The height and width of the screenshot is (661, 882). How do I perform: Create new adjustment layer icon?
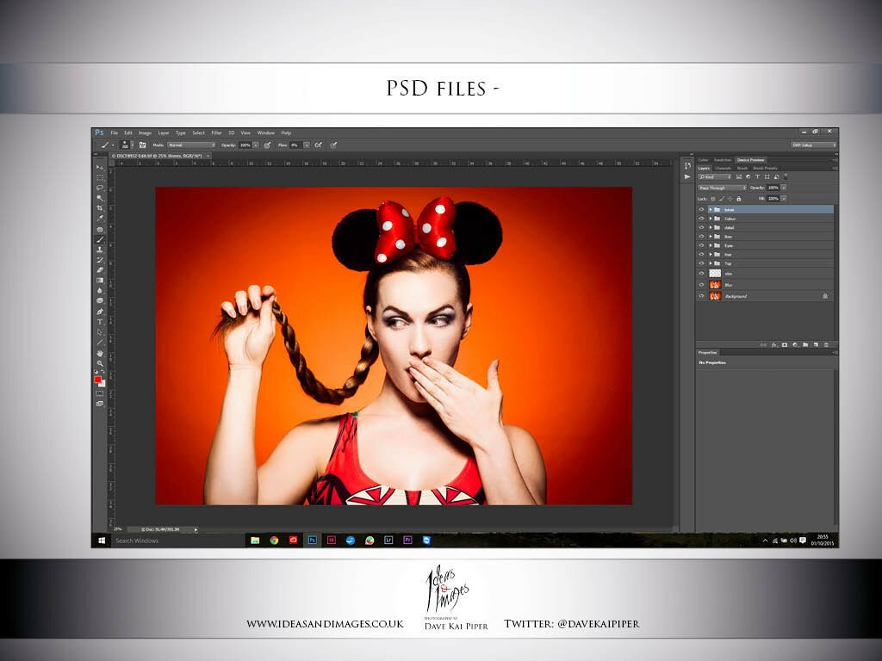click(795, 344)
